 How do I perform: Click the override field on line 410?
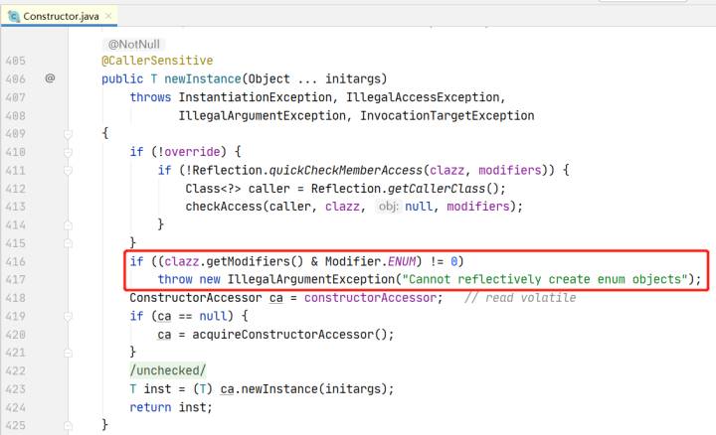click(x=192, y=152)
